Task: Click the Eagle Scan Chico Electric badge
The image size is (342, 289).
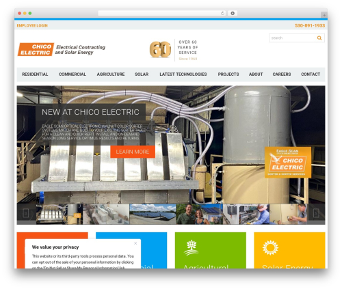Action: pyautogui.click(x=288, y=162)
